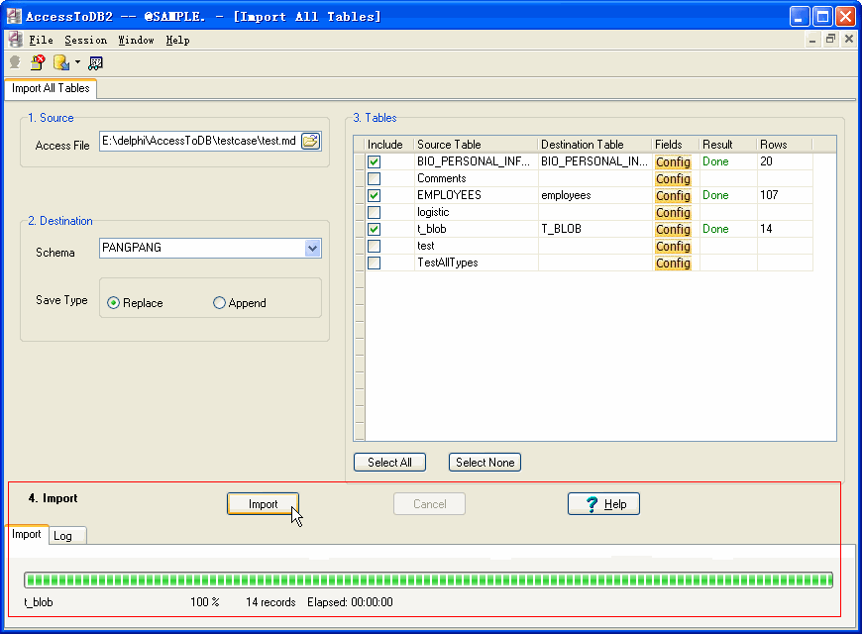Open Config for test table fields
Screen dimensions: 862x634
(673, 247)
